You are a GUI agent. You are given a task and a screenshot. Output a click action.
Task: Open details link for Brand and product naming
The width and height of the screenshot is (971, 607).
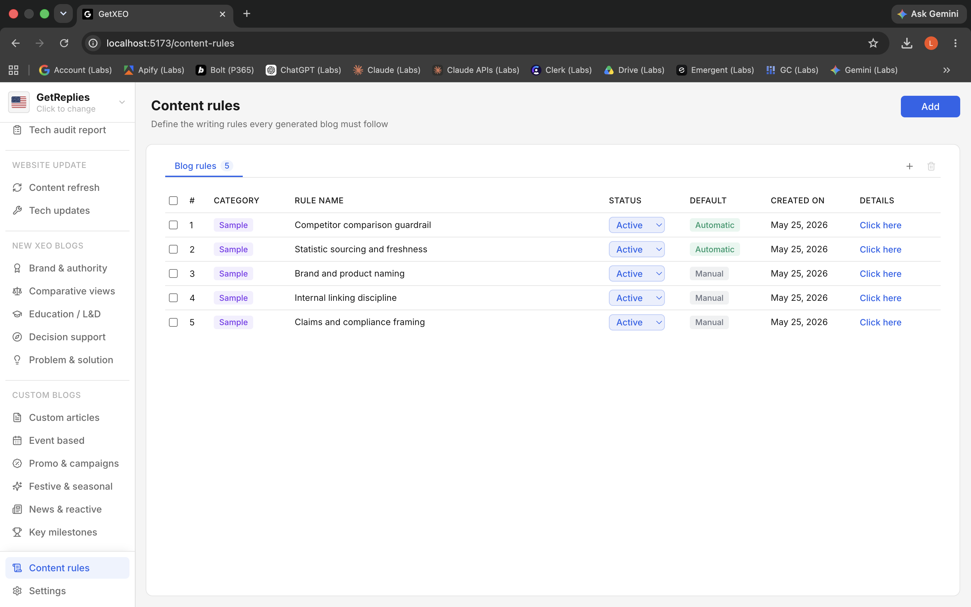(x=880, y=274)
